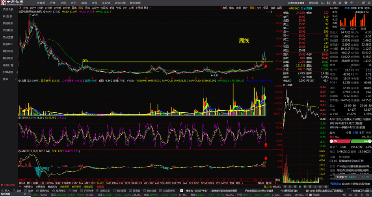Open the grid layout icon in title bar
This screenshot has height=197, width=372.
(x=328, y=3)
